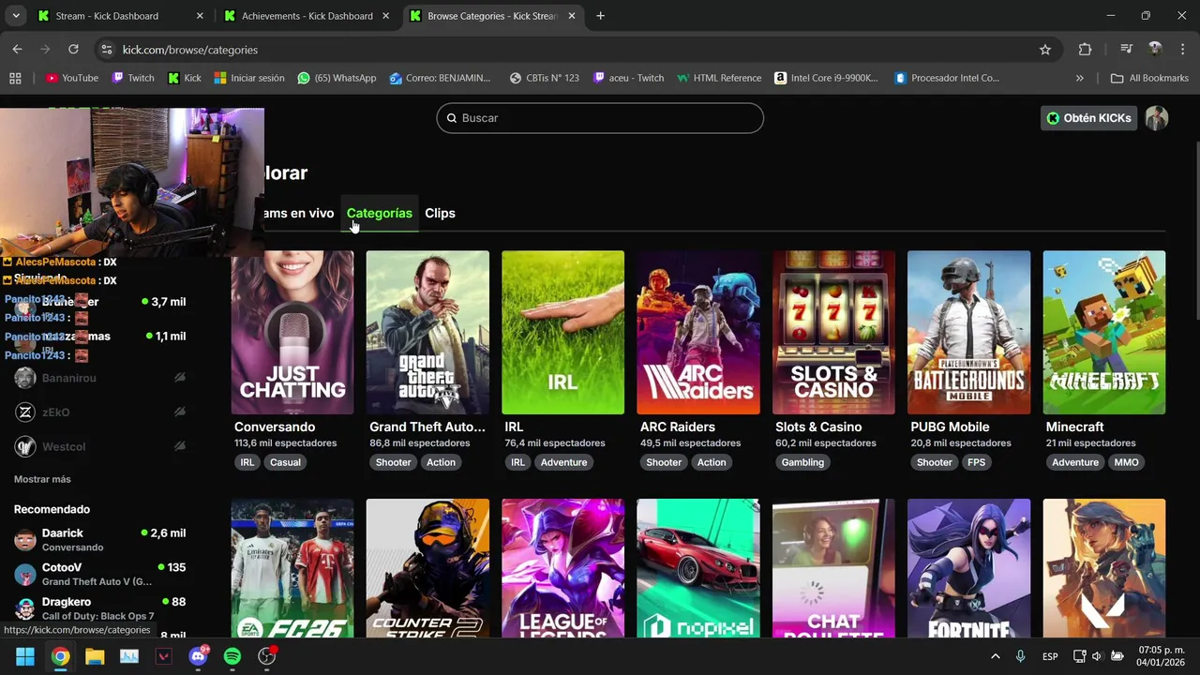Reload the page with refresh icon

[73, 50]
